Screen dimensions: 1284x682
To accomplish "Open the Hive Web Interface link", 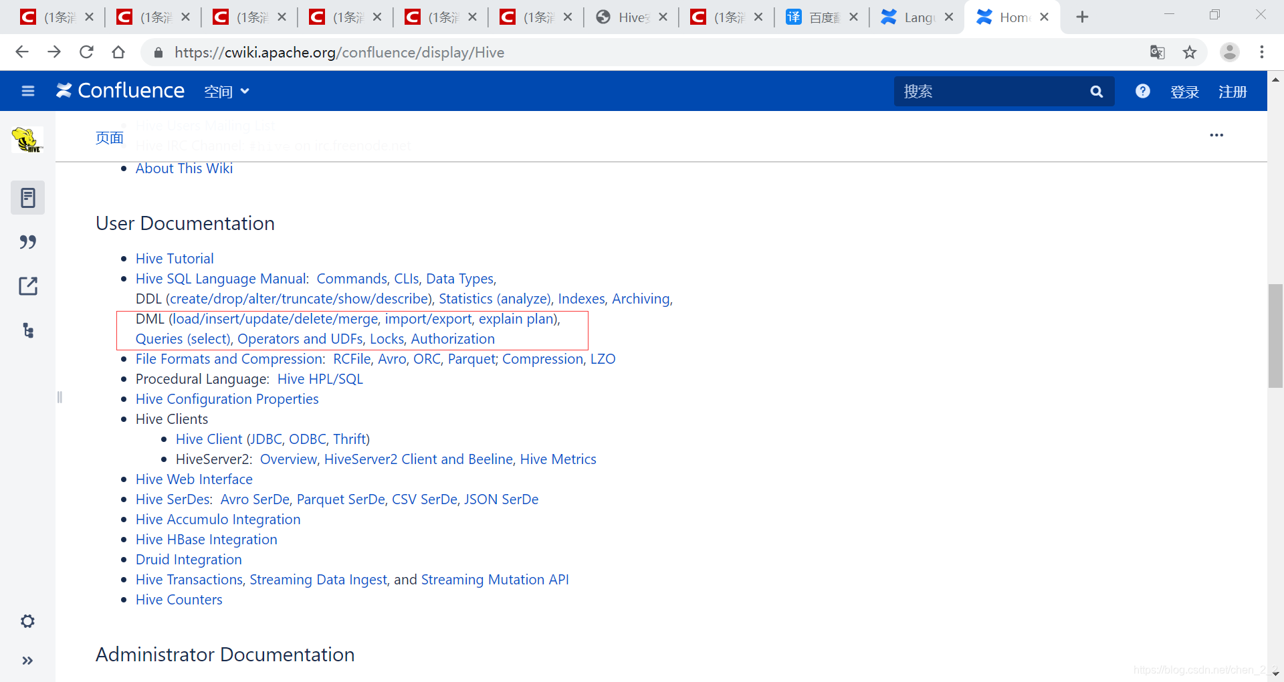I will [x=194, y=479].
